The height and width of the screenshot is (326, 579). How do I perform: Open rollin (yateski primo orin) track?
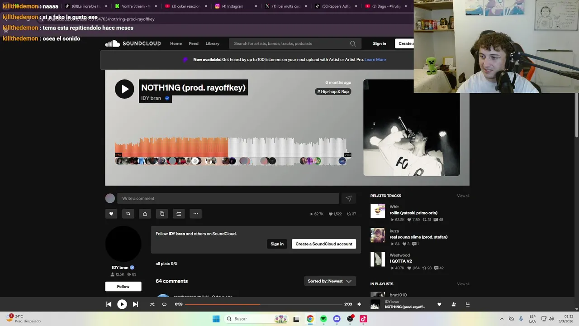click(413, 213)
